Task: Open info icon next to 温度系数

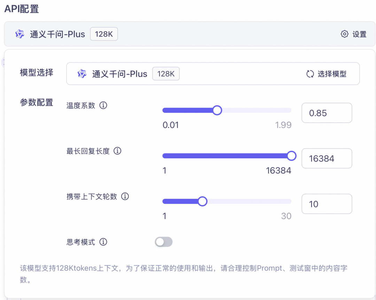Action: (x=103, y=105)
